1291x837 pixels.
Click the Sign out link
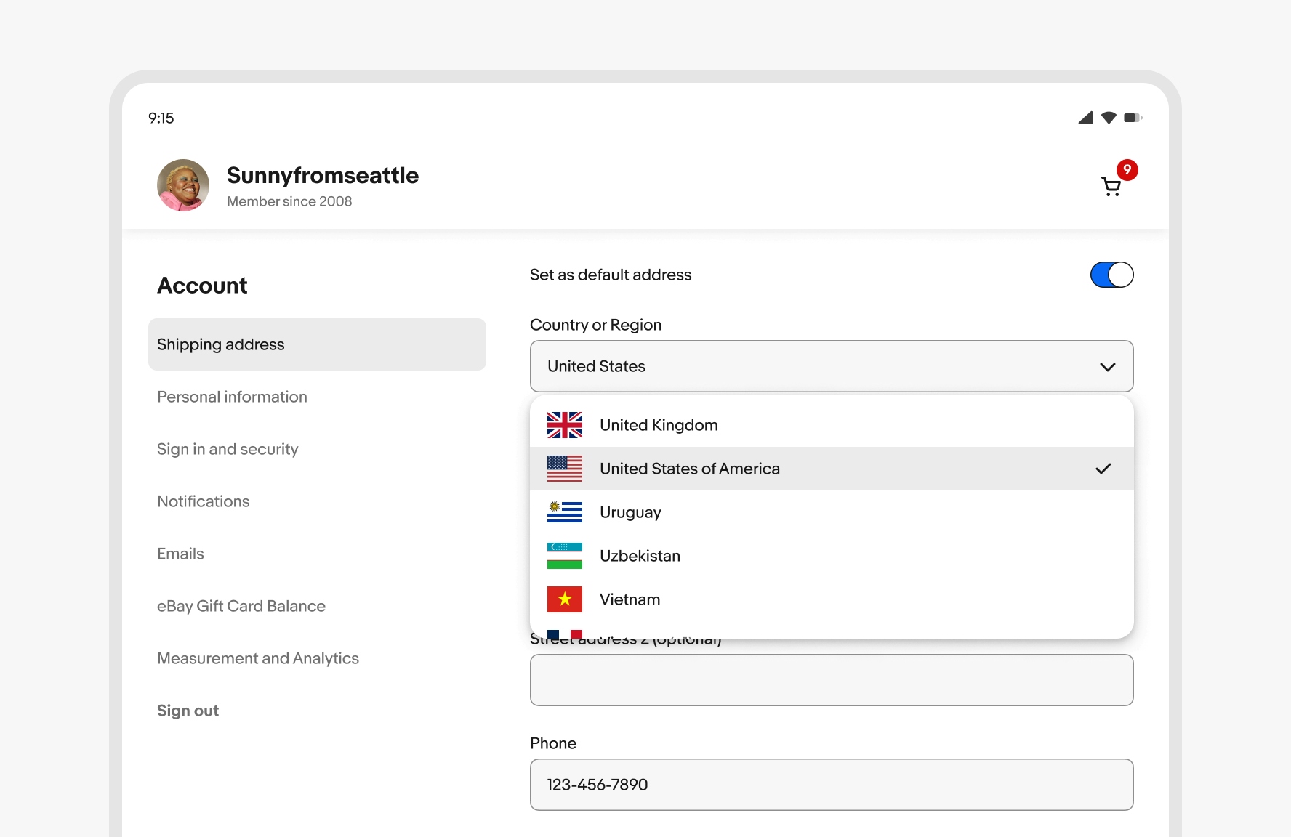pyautogui.click(x=188, y=711)
